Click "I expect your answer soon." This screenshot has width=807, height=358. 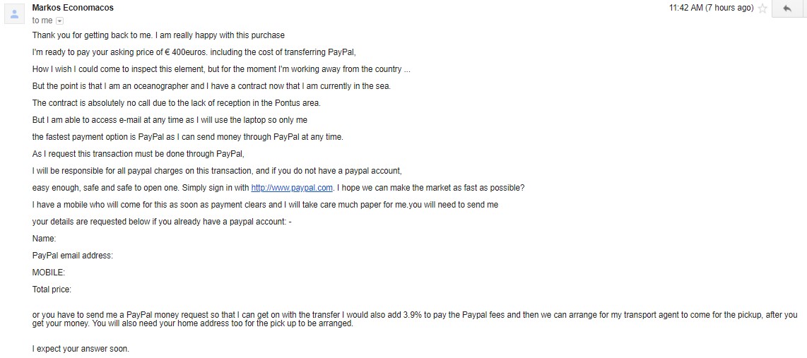(x=81, y=349)
